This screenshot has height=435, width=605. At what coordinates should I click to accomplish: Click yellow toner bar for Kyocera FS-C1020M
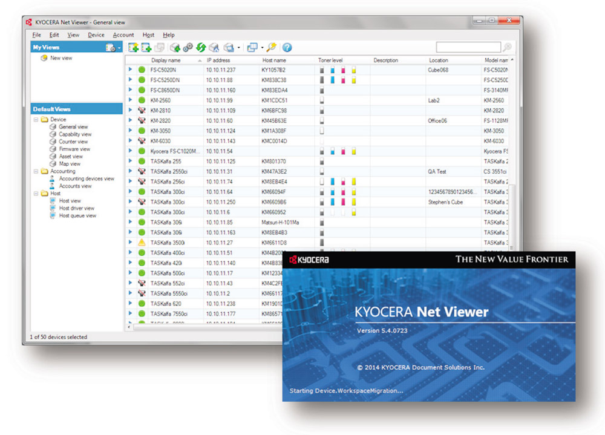tap(354, 151)
